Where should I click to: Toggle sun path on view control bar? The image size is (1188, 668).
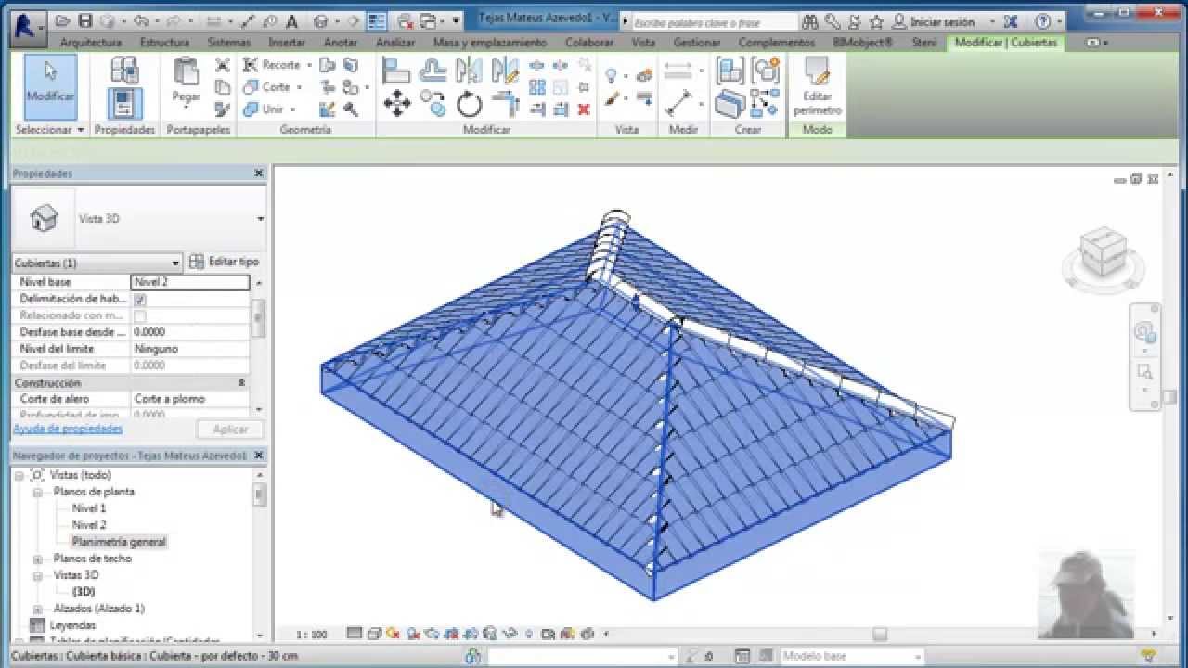pyautogui.click(x=393, y=634)
